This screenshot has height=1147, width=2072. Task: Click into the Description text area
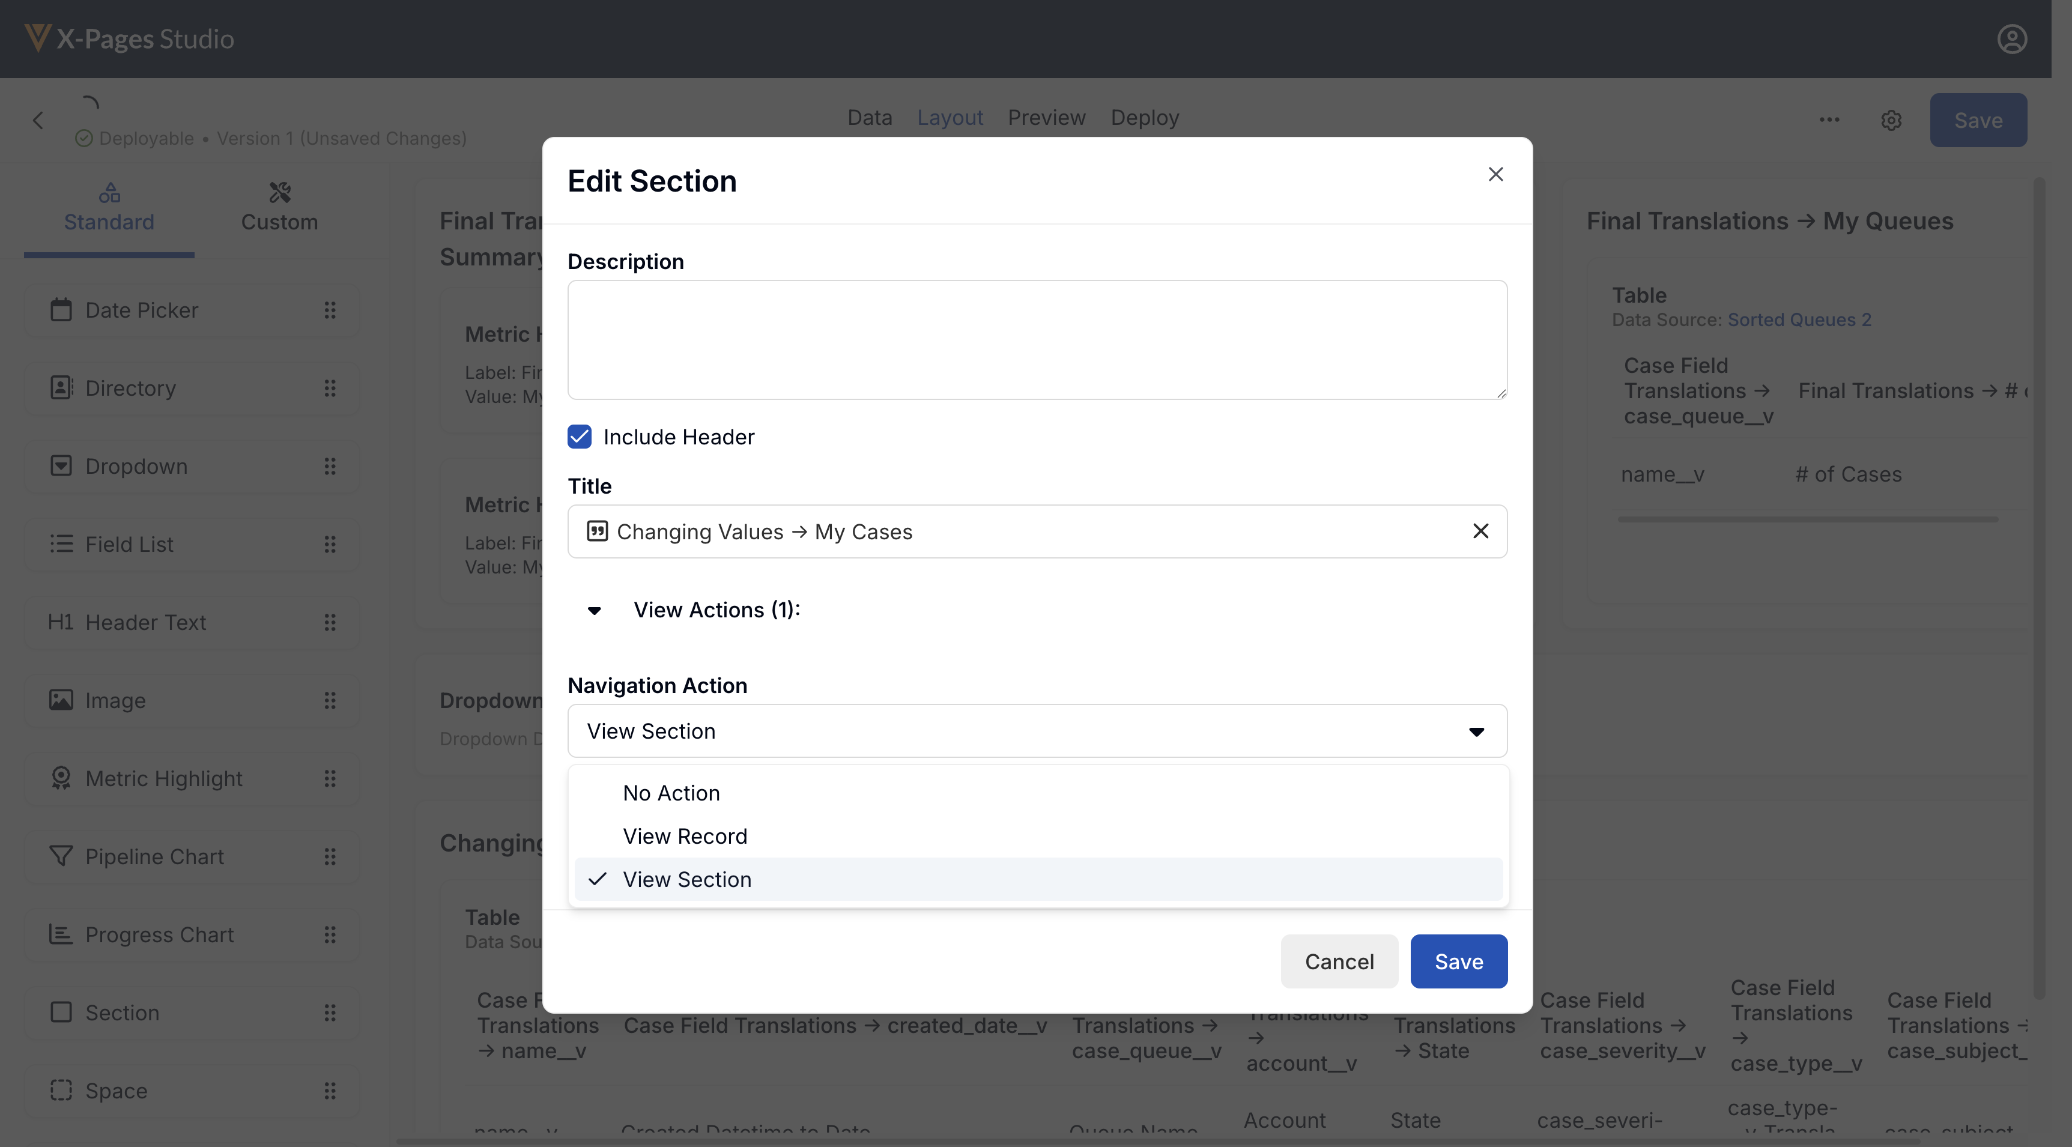[x=1037, y=339]
